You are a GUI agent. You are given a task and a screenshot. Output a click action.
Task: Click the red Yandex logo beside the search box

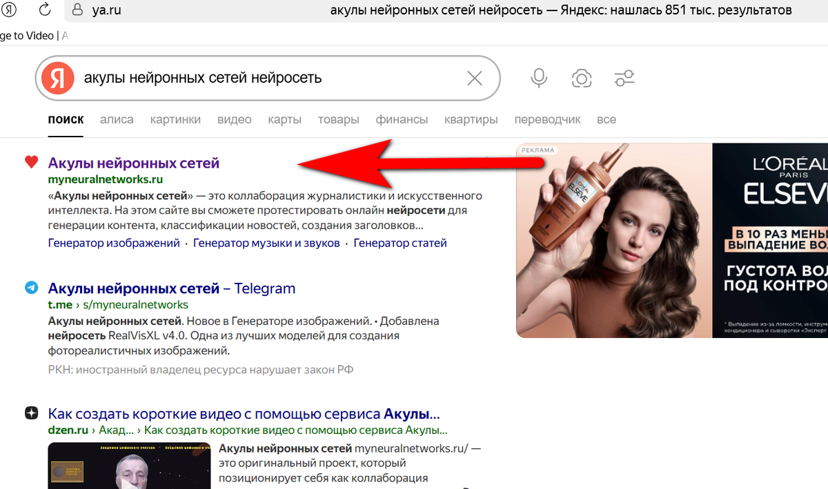click(57, 77)
